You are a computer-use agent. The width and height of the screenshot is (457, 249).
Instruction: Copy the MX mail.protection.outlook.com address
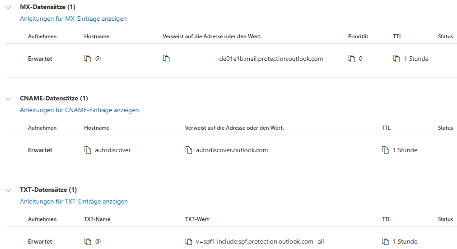click(166, 59)
